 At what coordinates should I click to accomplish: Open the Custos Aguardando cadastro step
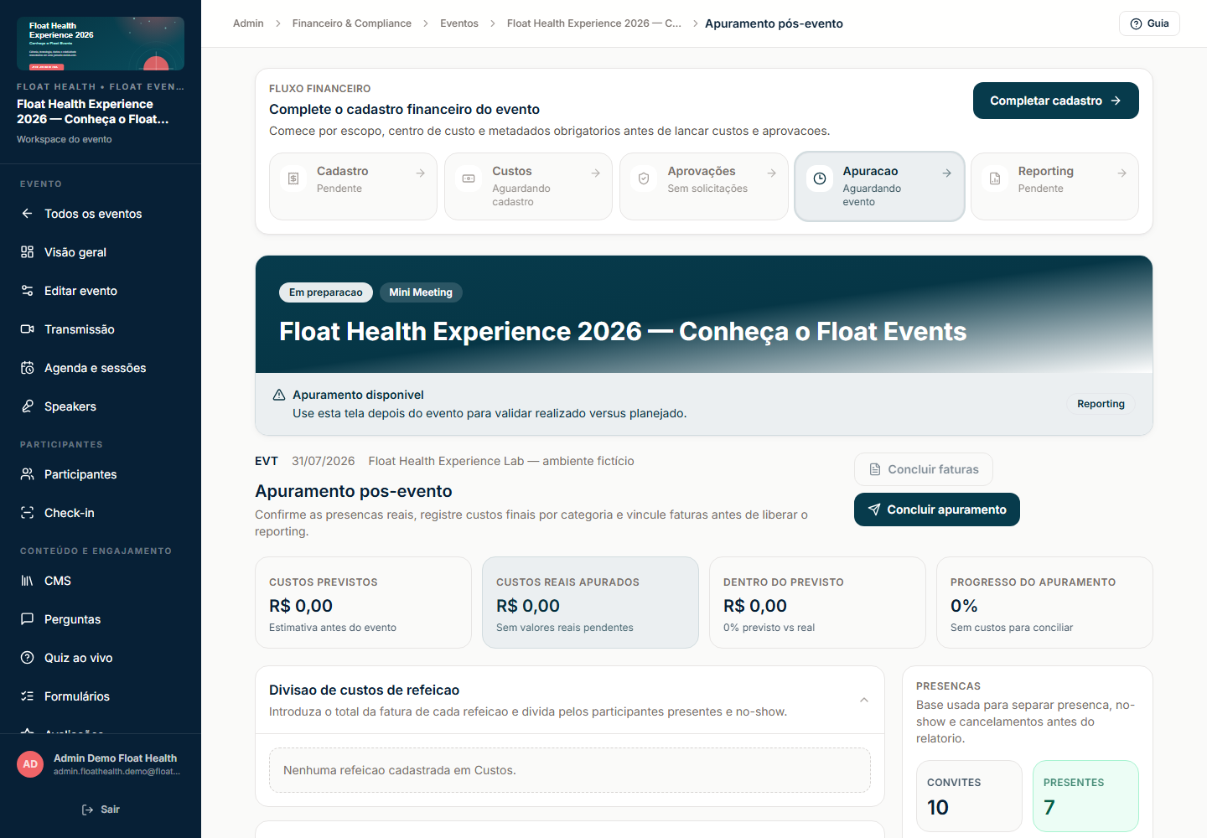point(528,186)
